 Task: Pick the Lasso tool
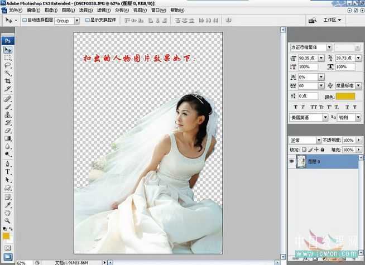click(x=8, y=65)
